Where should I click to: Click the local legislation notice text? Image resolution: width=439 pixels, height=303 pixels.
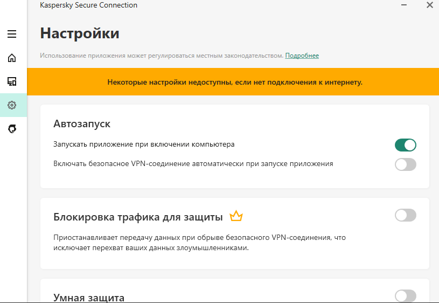[162, 56]
